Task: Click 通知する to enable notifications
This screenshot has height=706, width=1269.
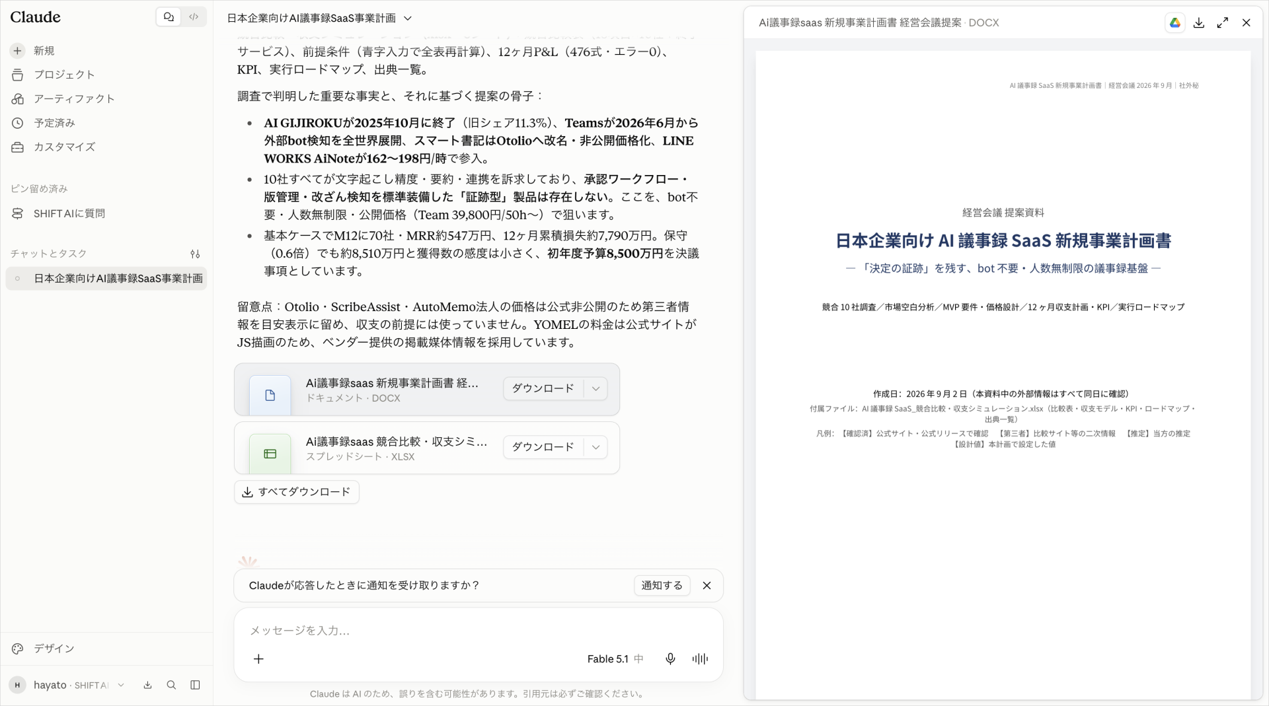Action: pyautogui.click(x=662, y=586)
